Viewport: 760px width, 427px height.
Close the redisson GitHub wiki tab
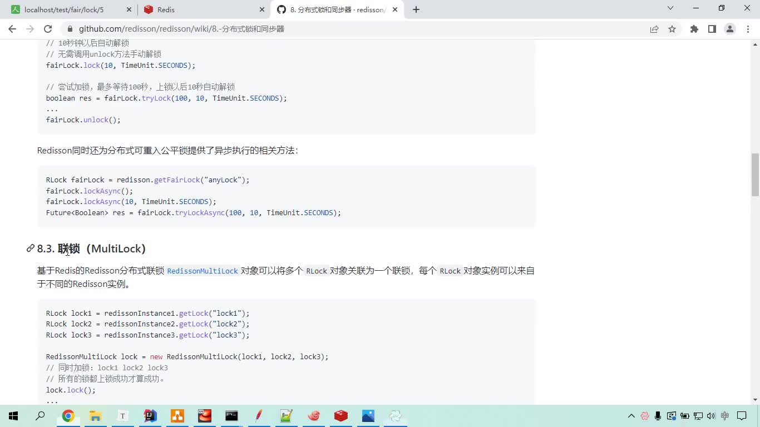pos(396,9)
